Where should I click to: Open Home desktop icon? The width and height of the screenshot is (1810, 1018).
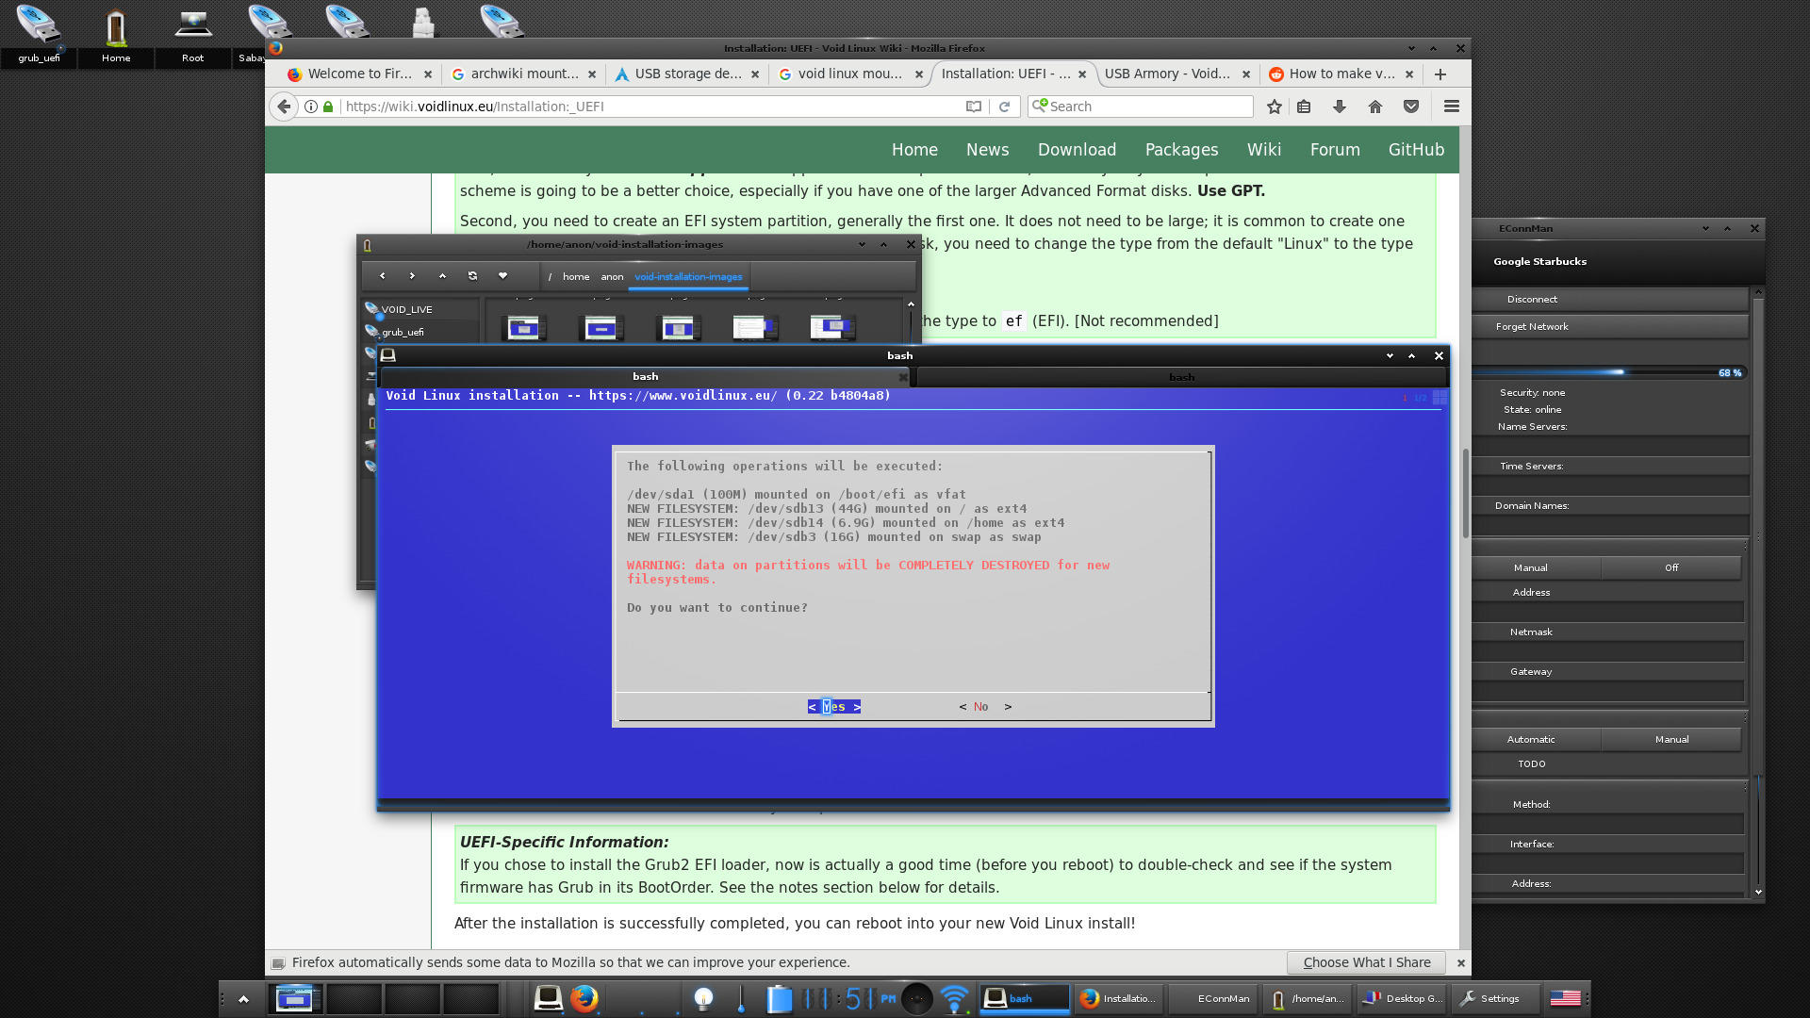(x=116, y=34)
